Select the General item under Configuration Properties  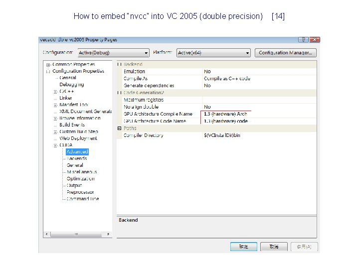[x=68, y=78]
